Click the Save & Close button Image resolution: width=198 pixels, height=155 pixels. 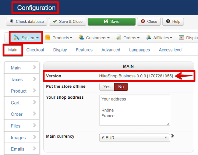68,22
